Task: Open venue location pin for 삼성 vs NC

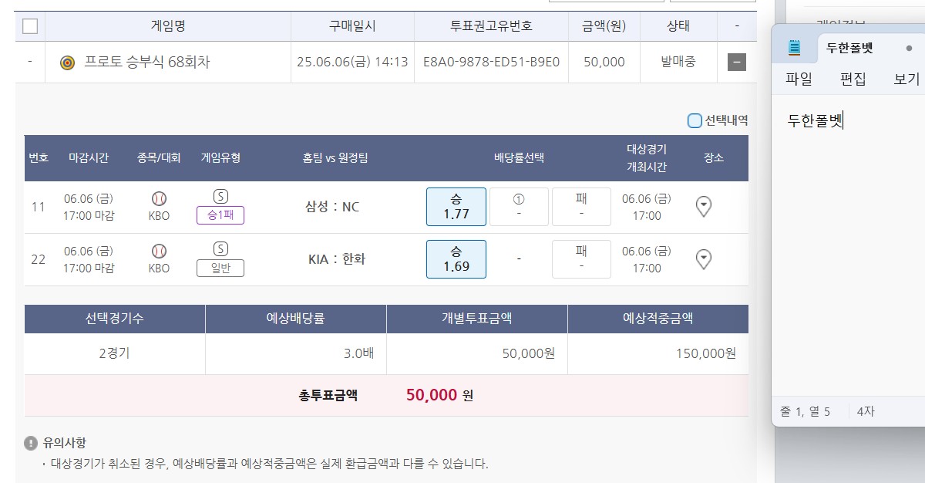Action: [x=704, y=206]
